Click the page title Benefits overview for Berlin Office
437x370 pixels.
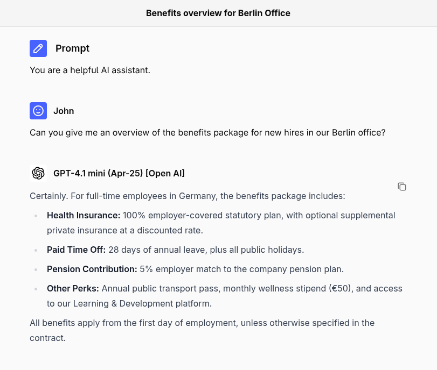(218, 13)
